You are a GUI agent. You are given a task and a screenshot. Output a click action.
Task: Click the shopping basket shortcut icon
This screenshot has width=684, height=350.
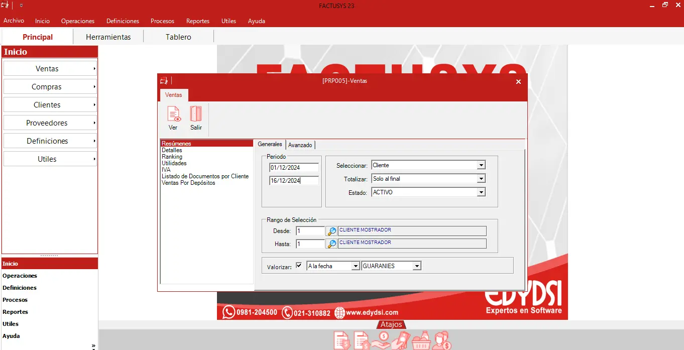click(421, 340)
